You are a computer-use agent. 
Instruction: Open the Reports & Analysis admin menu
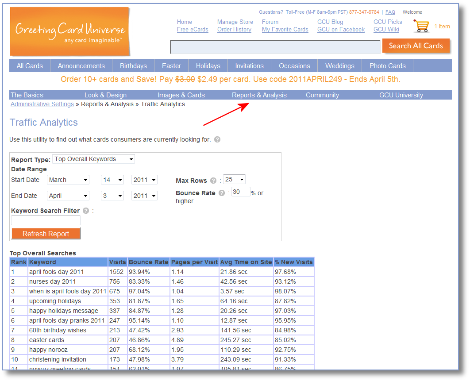pyautogui.click(x=259, y=95)
